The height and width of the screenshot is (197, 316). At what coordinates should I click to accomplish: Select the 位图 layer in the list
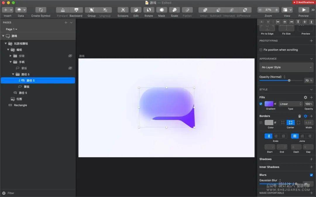tap(19, 99)
